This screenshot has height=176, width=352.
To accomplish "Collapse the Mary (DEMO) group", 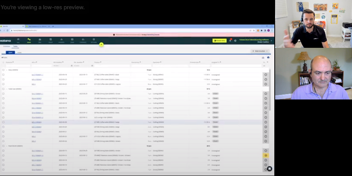I will tap(7, 70).
